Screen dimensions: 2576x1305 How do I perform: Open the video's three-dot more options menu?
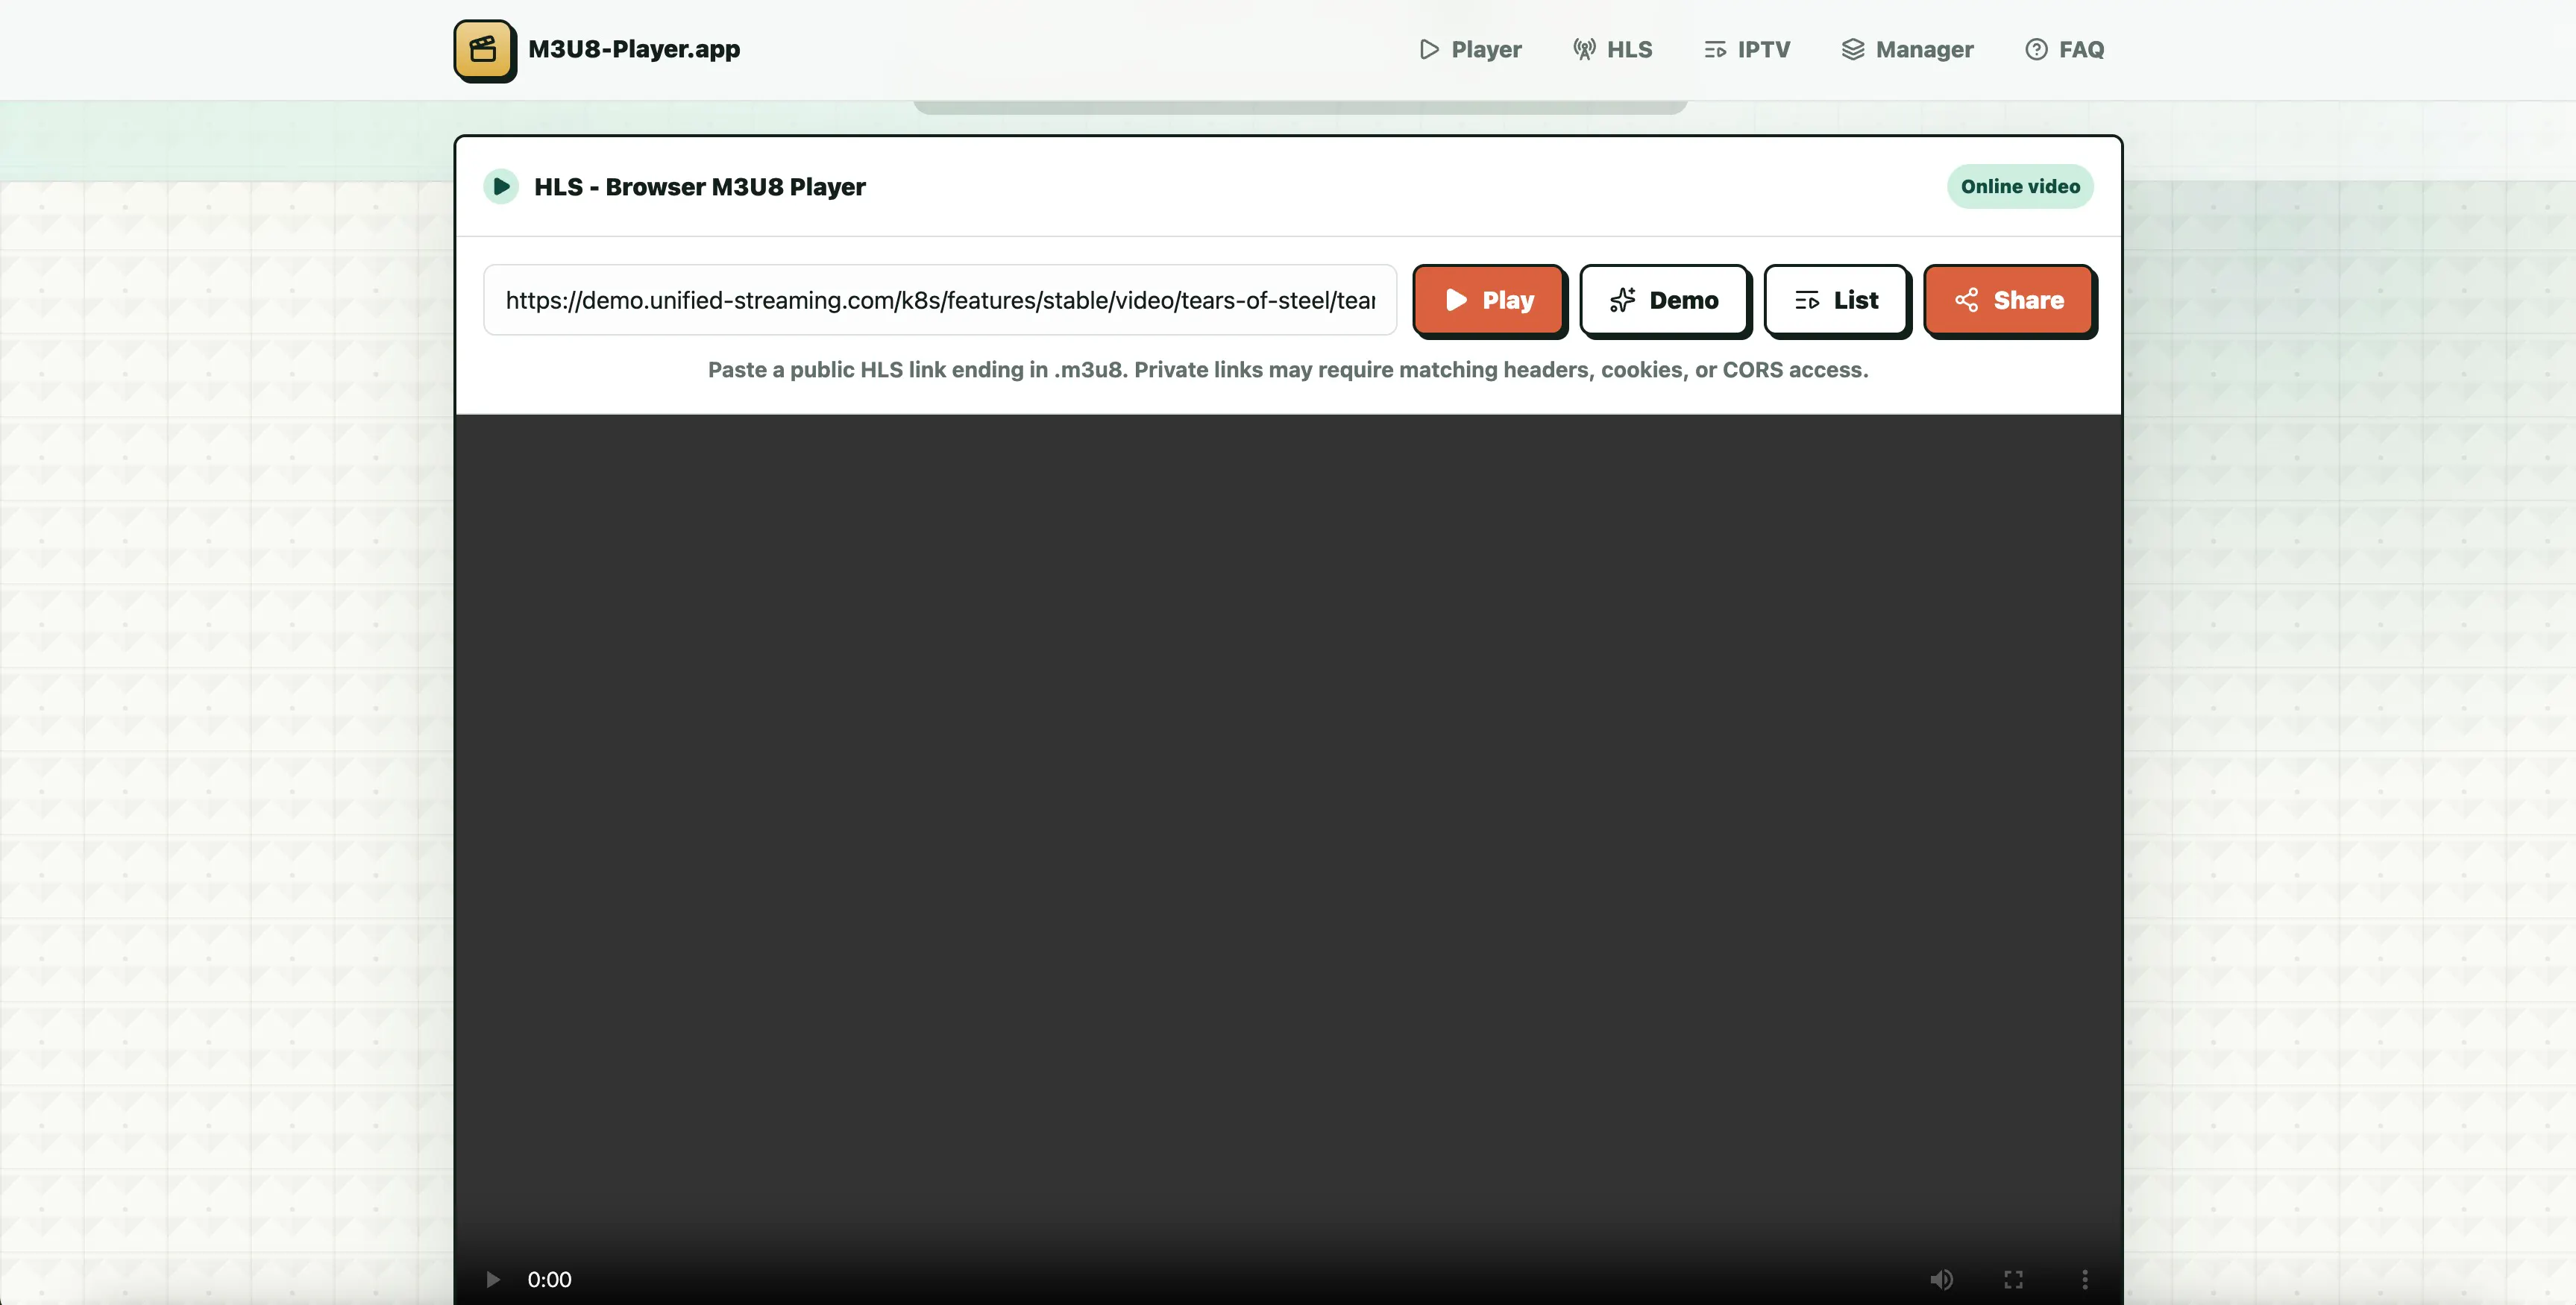coord(2085,1279)
